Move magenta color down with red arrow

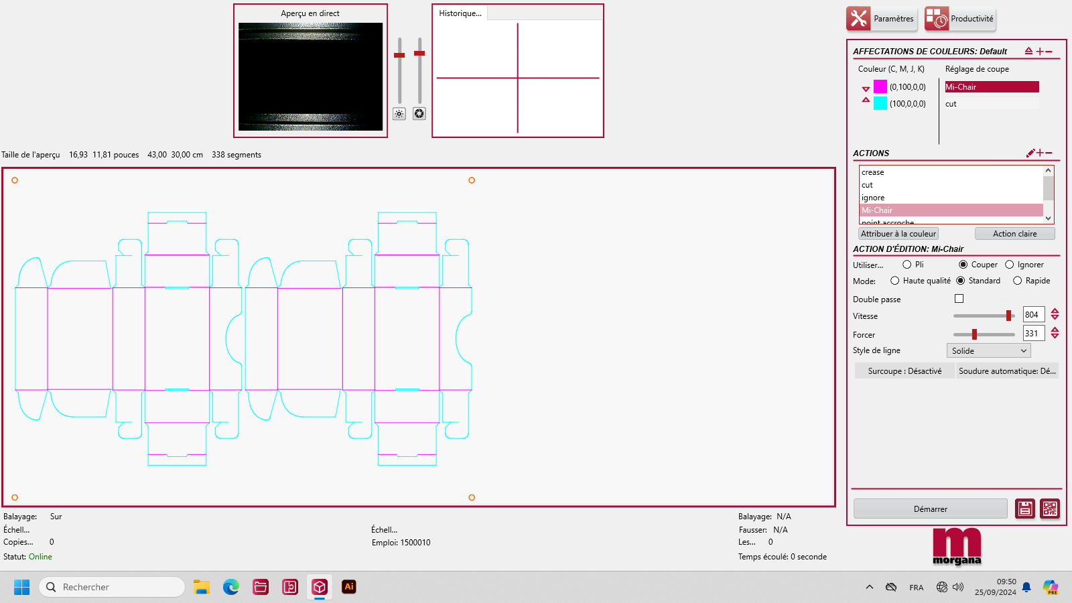coord(866,88)
